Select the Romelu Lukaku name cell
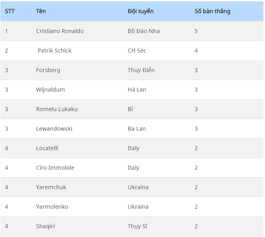 tap(57, 109)
